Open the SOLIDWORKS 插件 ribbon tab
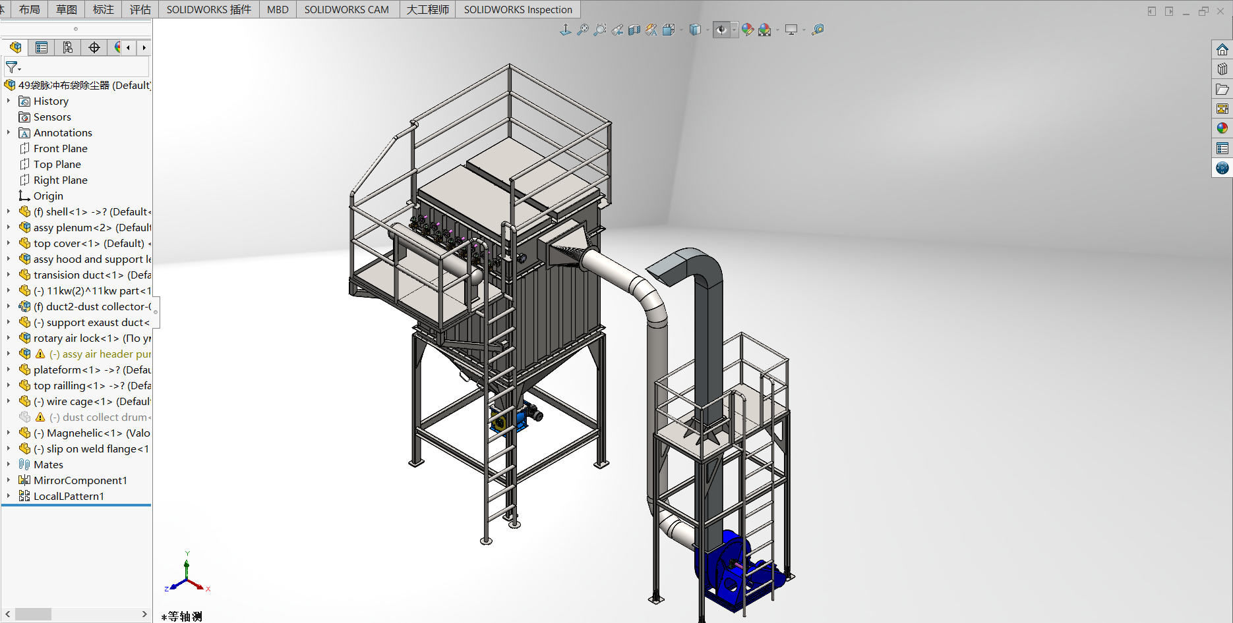This screenshot has width=1233, height=623. click(x=208, y=9)
